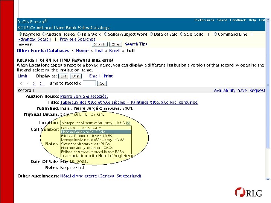Click Exit in the top bar
Screen dimensions: 271x203
pyautogui.click(x=262, y=20)
